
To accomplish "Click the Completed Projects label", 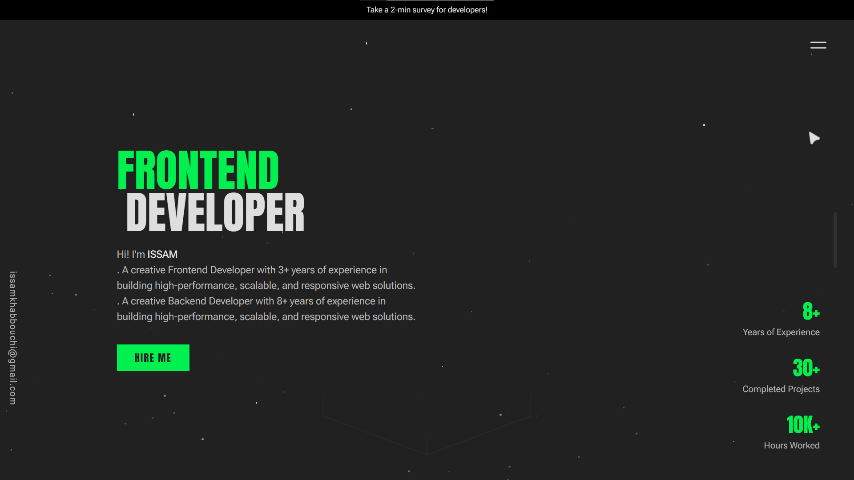I will (781, 389).
